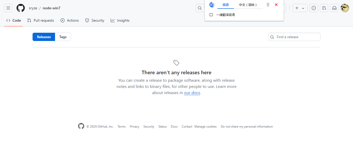This screenshot has width=353, height=166.
Task: Enable always translate English checkbox
Action: tap(211, 15)
